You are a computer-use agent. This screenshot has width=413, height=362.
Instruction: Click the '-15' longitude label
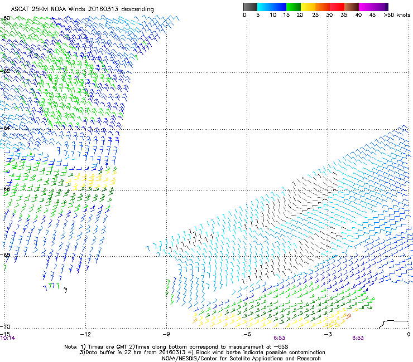click(x=5, y=334)
